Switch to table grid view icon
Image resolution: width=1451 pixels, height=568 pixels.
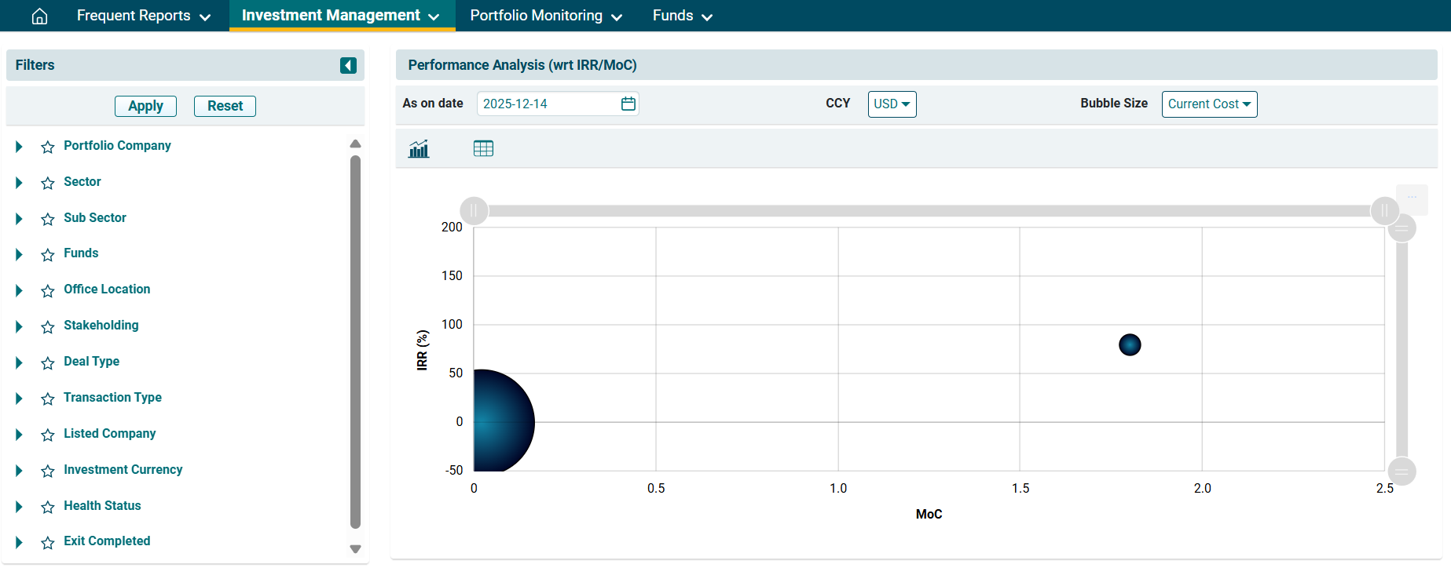483,148
